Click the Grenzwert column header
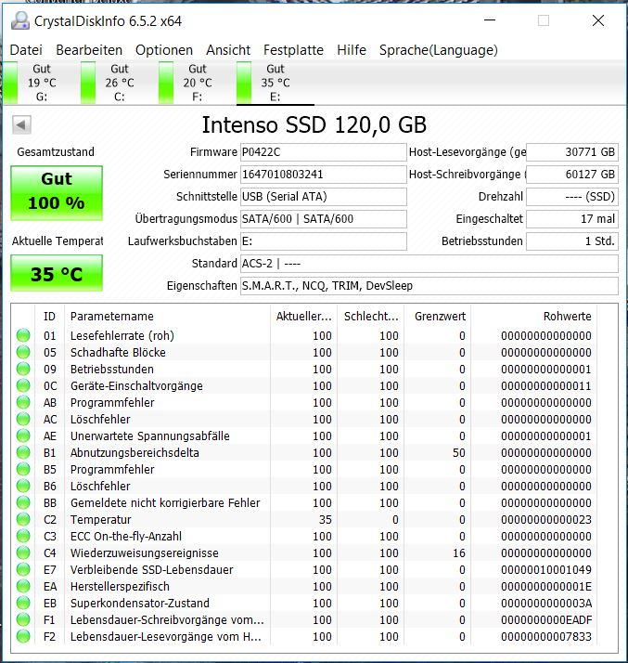Viewport: 628px width, 663px height. (438, 317)
